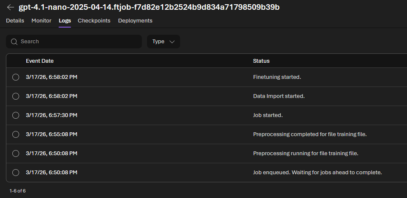Screen dimensions: 407x198
Task: Select the Job started row radio button
Action: [16, 115]
